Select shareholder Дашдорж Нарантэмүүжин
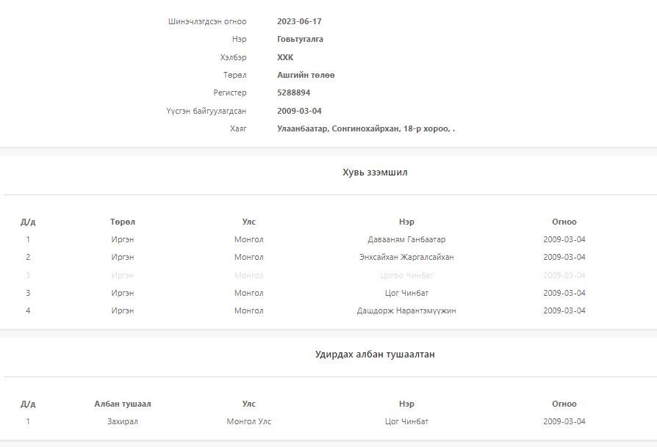The height and width of the screenshot is (447, 657). 406,311
